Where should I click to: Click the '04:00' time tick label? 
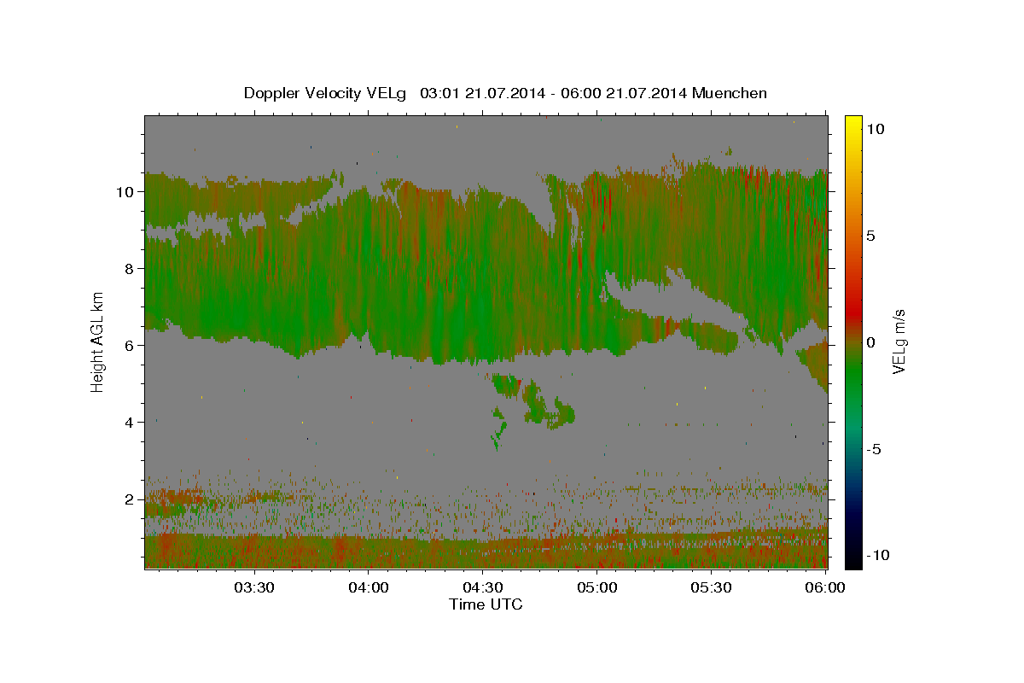tap(369, 587)
